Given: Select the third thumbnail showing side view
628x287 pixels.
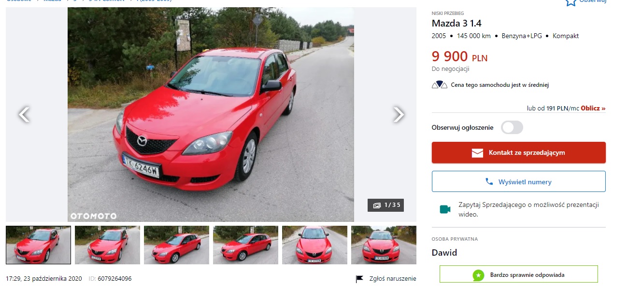Looking at the screenshot, I should coord(176,245).
